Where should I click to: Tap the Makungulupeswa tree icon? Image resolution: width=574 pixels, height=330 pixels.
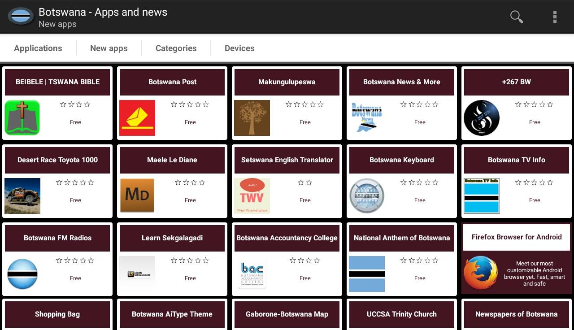pos(252,118)
